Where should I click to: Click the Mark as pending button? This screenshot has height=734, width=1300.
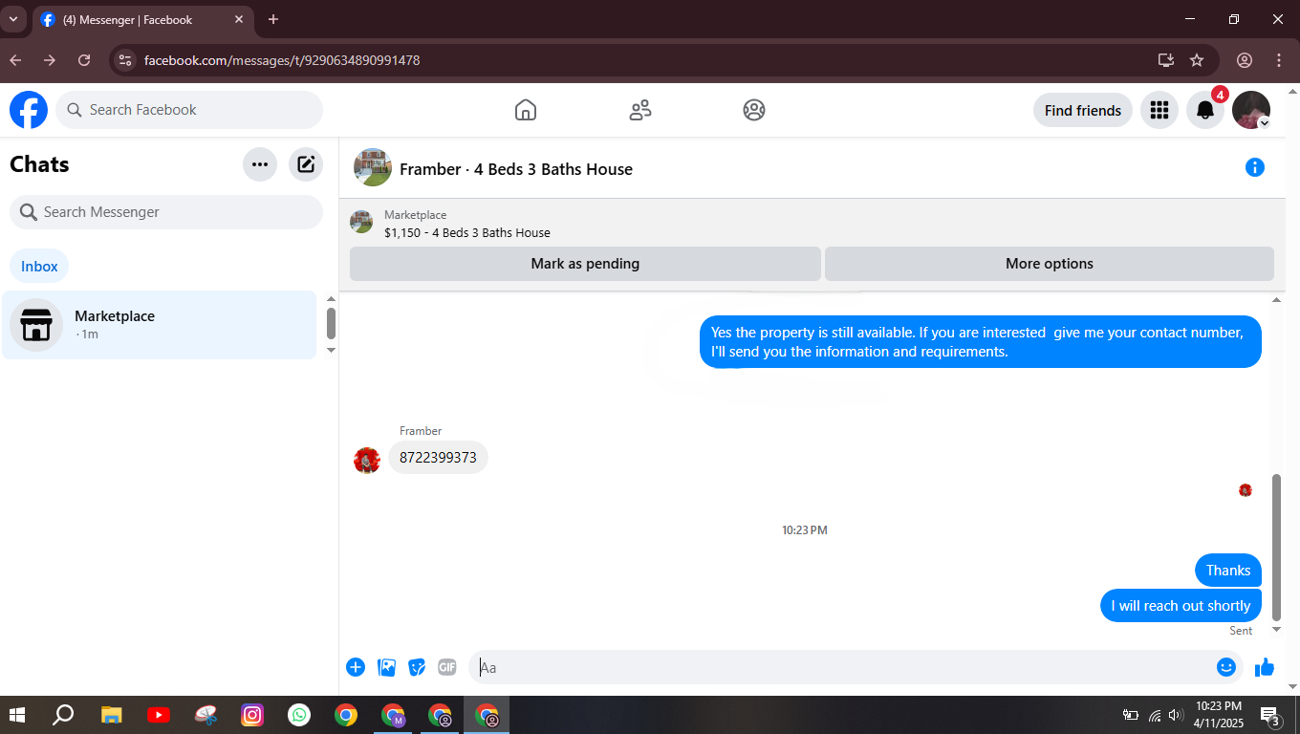[x=585, y=264]
